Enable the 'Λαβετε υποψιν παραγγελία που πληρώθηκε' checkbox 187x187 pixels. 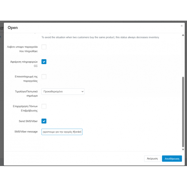pos(44,47)
